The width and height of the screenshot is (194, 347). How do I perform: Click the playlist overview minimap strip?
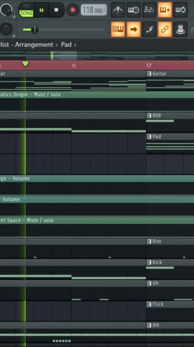(x=97, y=55)
